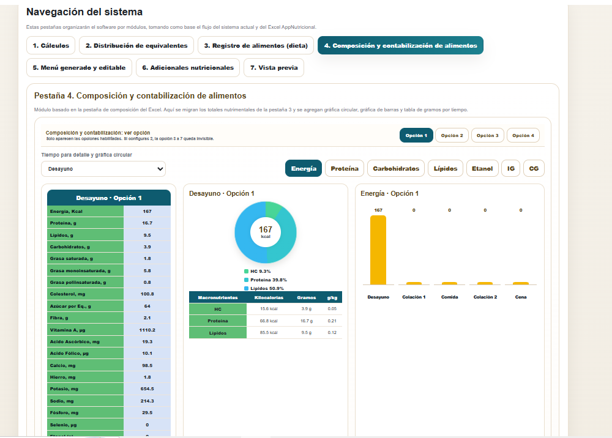Click the Lípidos, g row label

pyautogui.click(x=86, y=235)
